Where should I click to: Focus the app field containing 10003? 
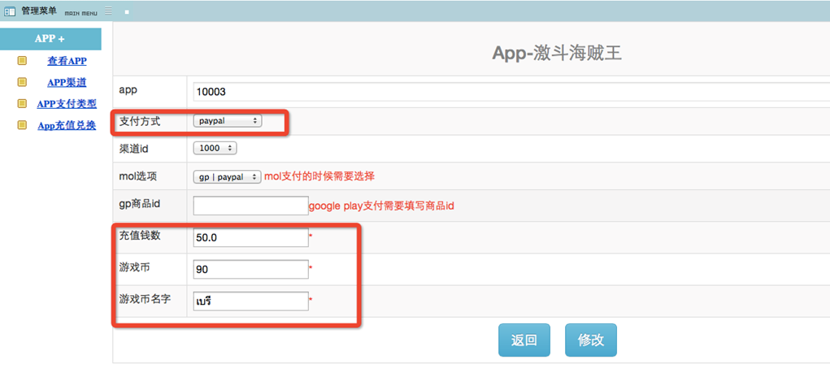[511, 91]
